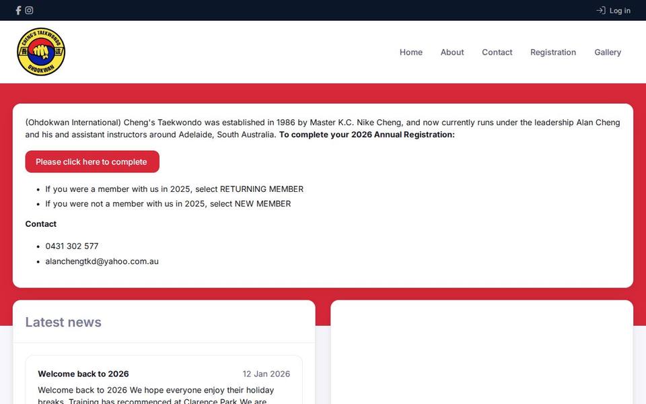Click the Log in arrow icon
Image resolution: width=646 pixels, height=404 pixels.
601,10
